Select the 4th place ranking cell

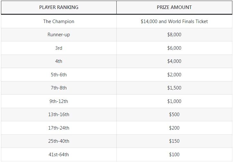[x=59, y=61]
